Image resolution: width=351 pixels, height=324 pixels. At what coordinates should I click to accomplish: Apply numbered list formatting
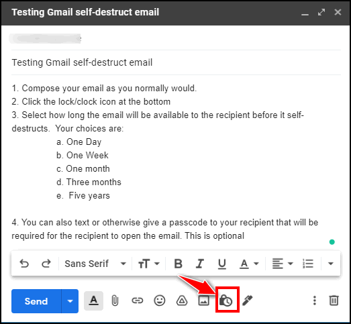tap(308, 264)
